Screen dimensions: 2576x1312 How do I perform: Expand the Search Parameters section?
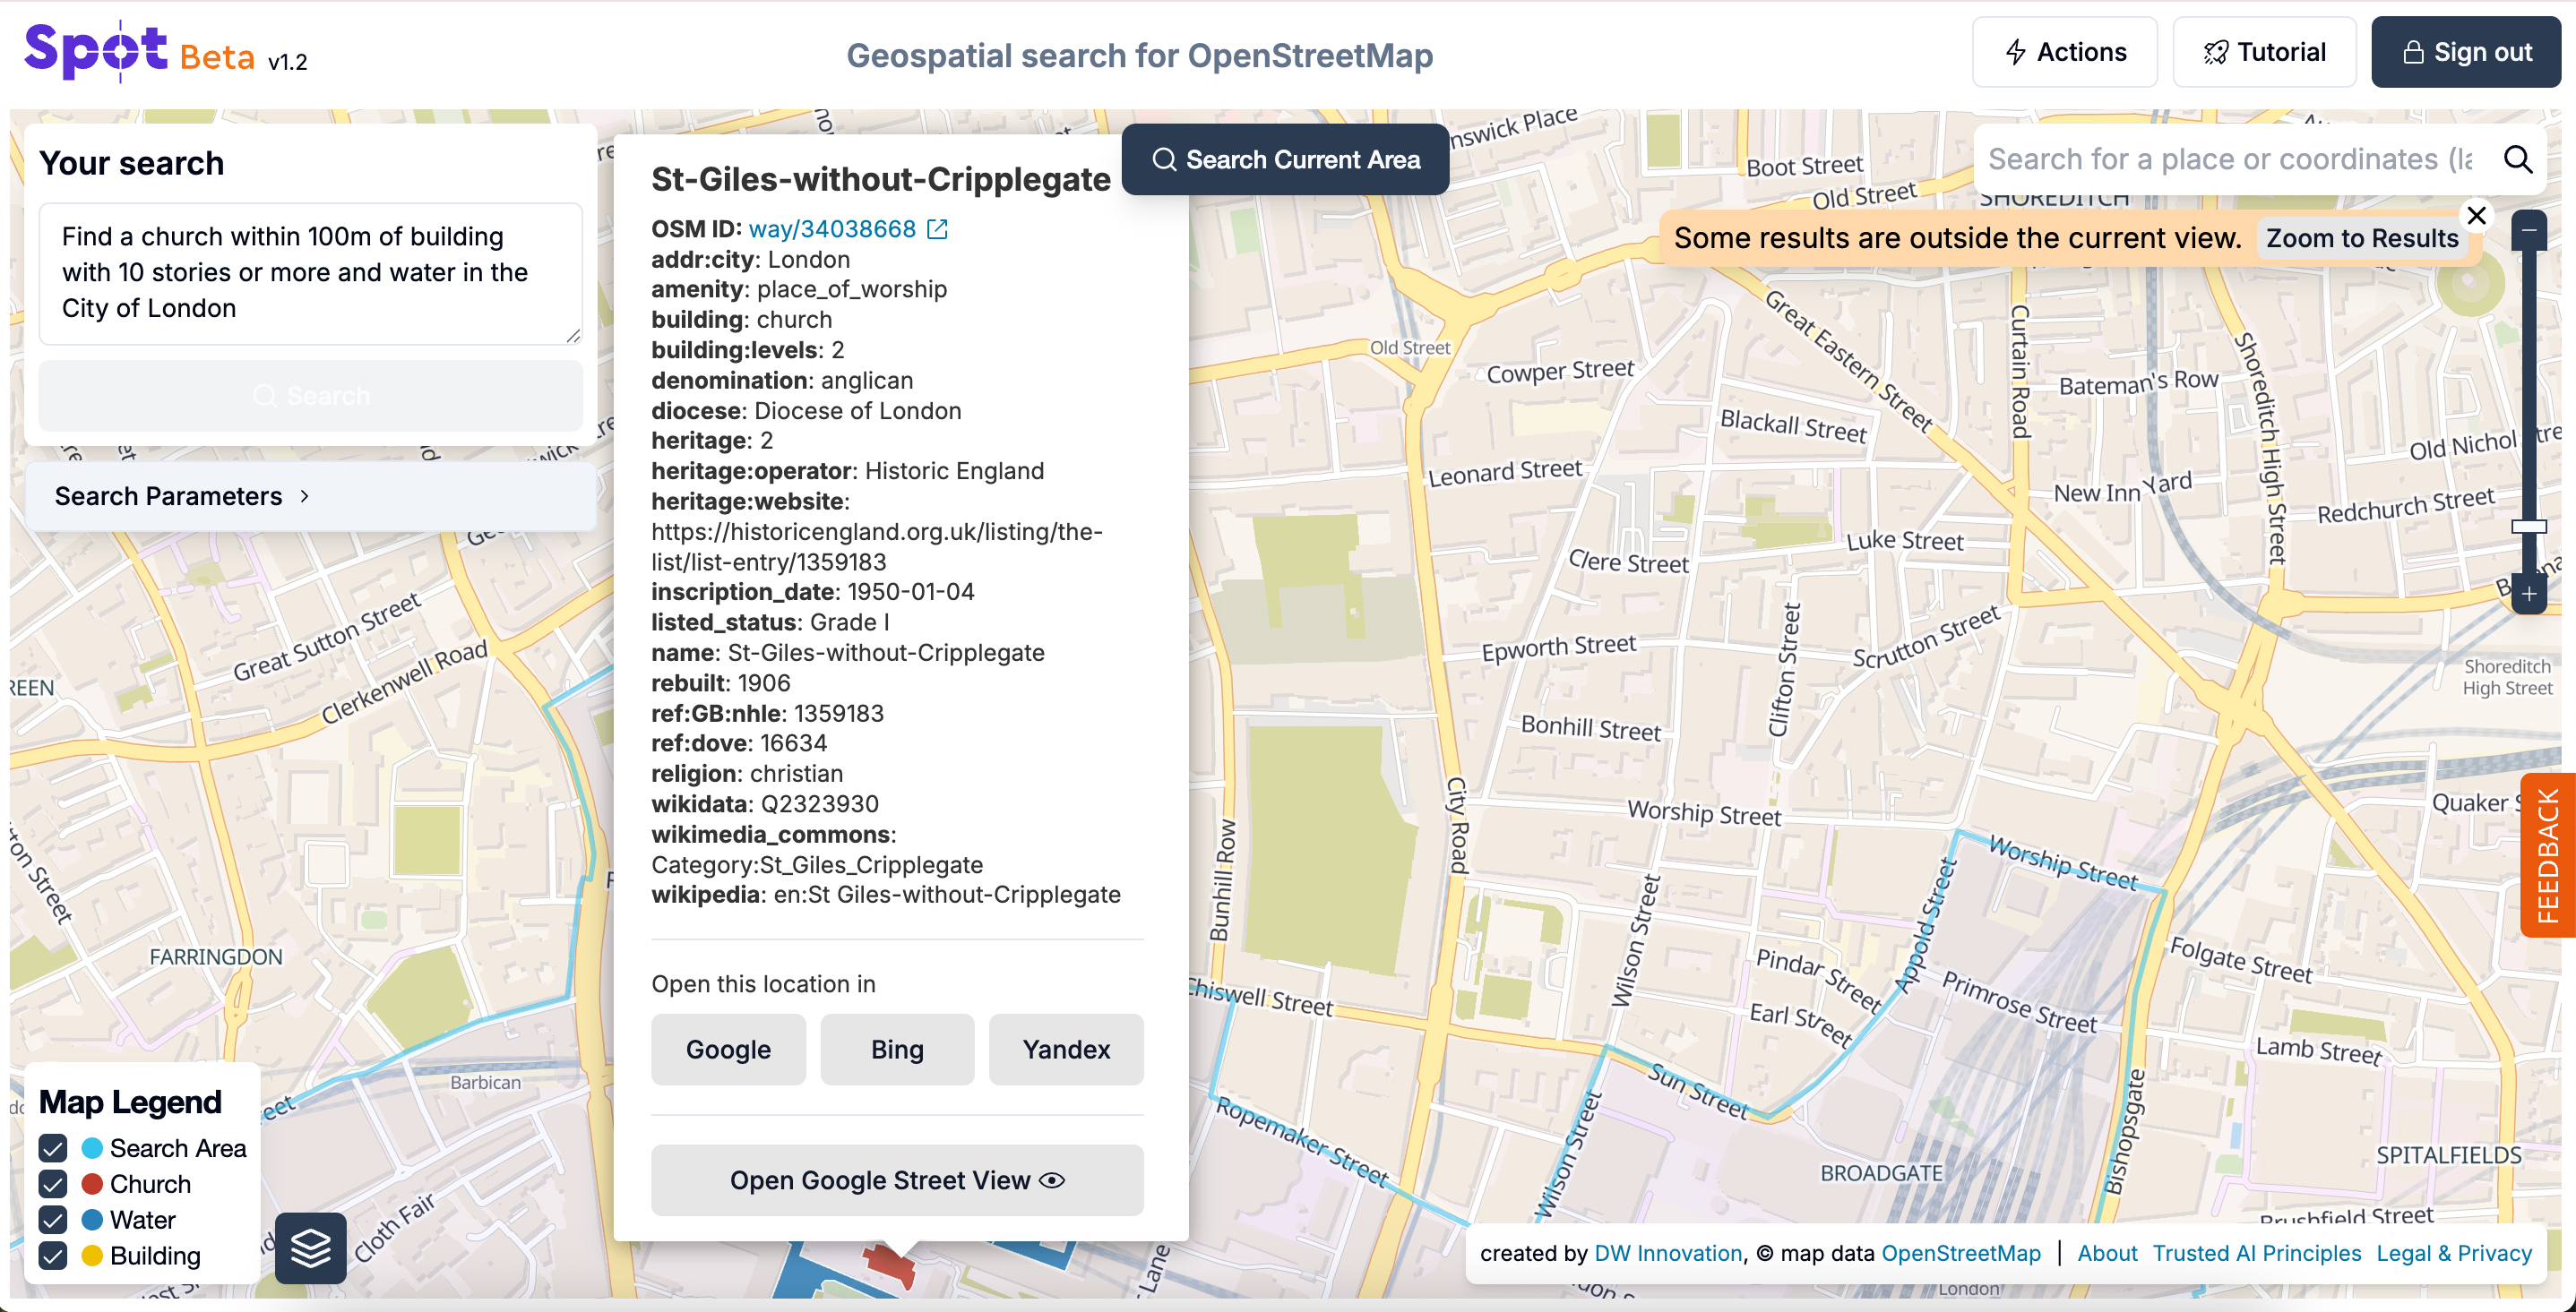click(x=182, y=497)
